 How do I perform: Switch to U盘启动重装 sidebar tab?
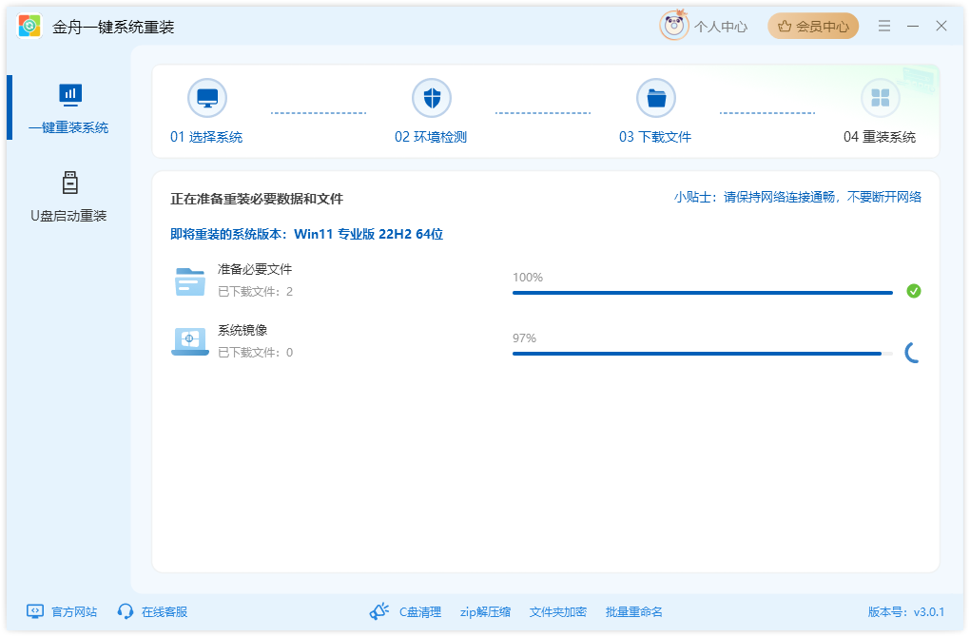click(x=68, y=196)
